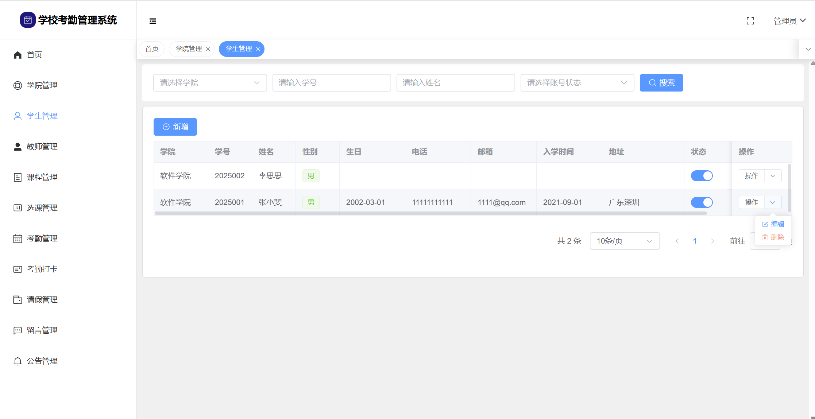Image resolution: width=815 pixels, height=419 pixels.
Task: Click the house icon for 首页
Action: click(18, 55)
